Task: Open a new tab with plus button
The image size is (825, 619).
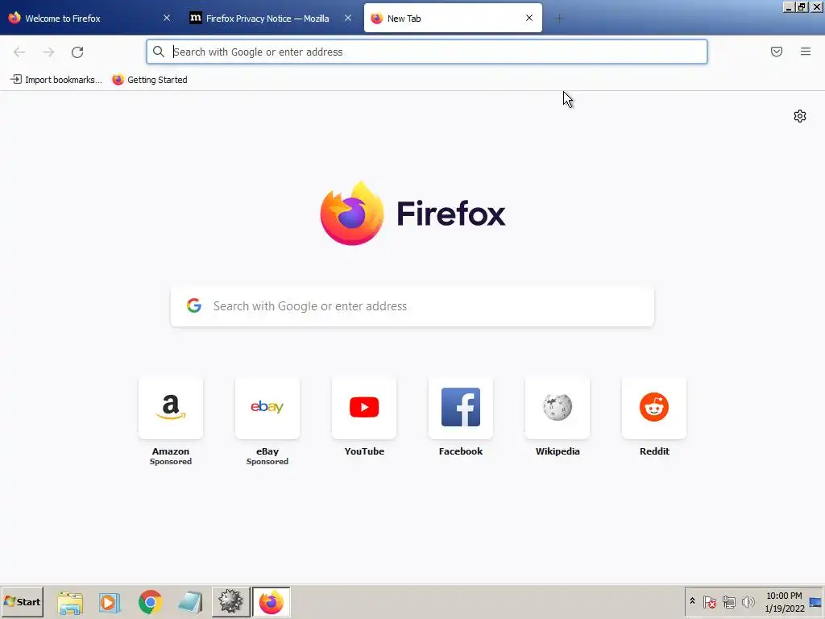Action: tap(559, 19)
